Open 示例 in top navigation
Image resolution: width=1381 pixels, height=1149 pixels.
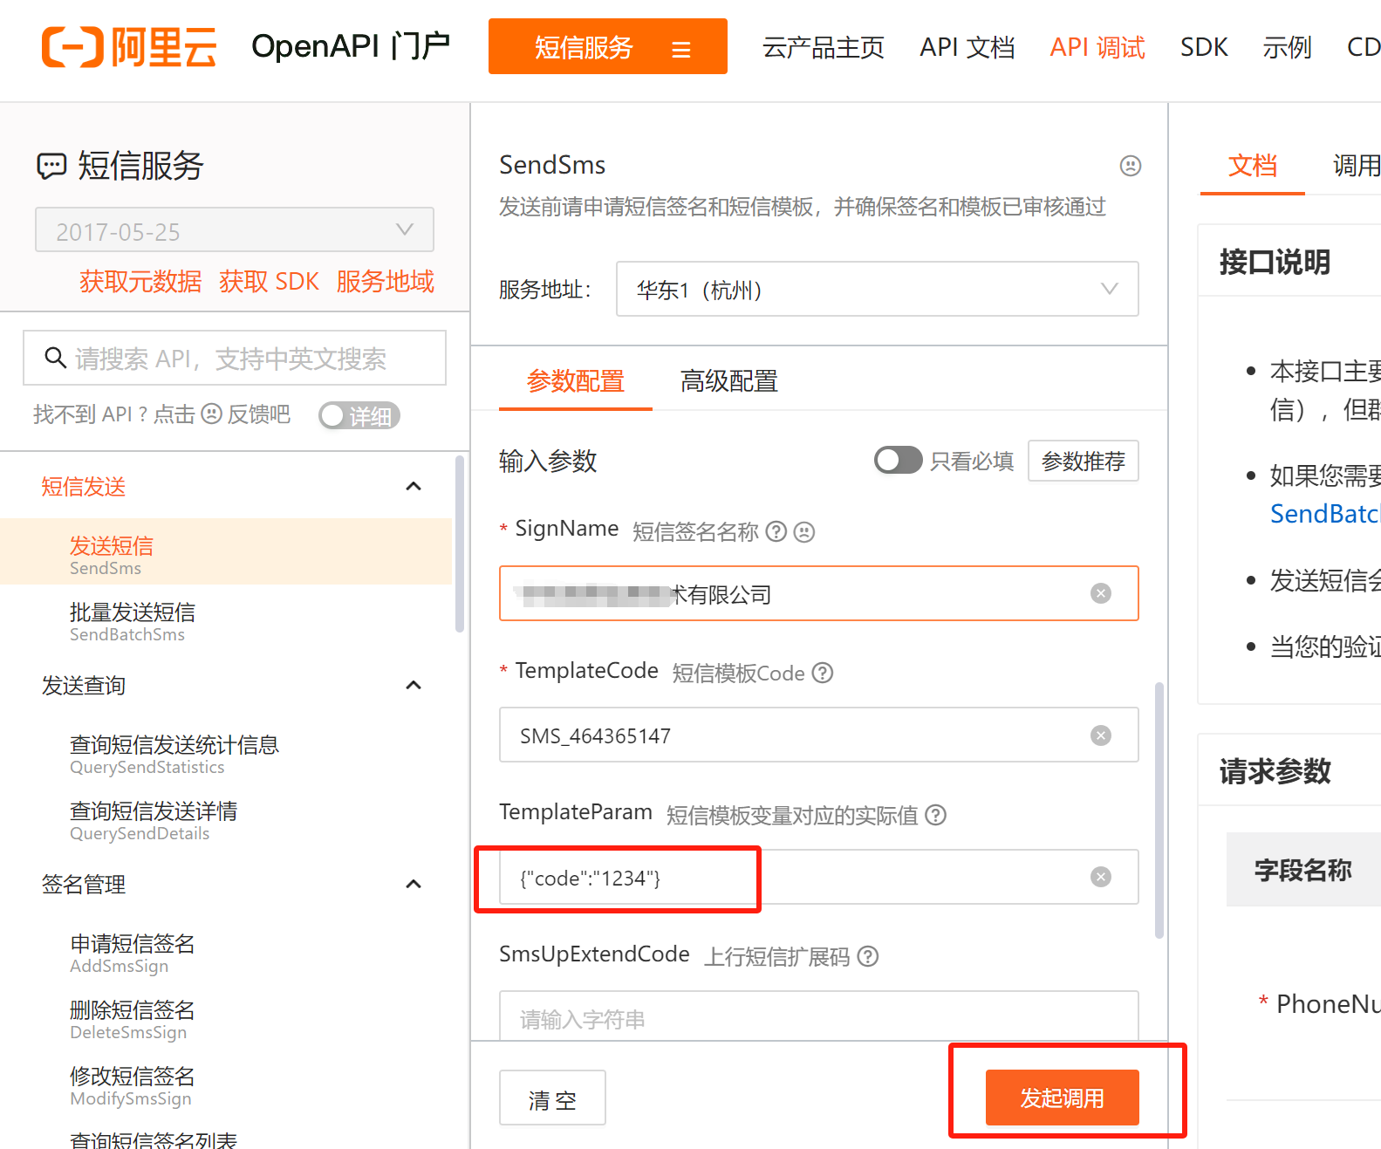(x=1287, y=47)
